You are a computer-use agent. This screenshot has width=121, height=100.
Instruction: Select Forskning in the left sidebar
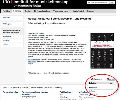pos(6,17)
